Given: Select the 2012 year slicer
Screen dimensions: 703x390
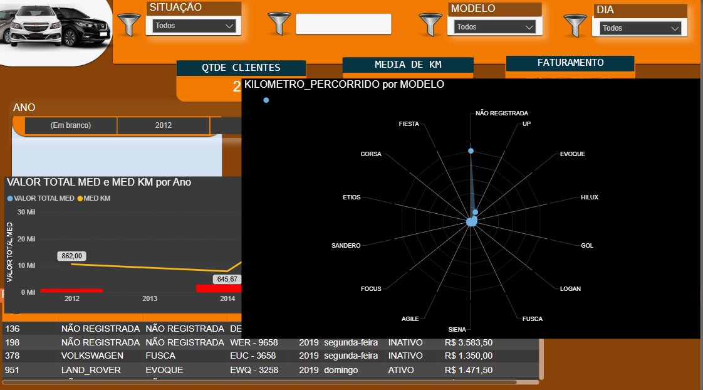Looking at the screenshot, I should [163, 125].
